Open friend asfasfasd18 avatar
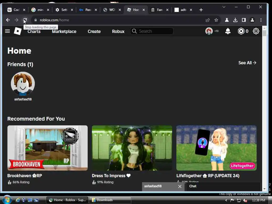Screen dimensions: 272x204 click(23, 84)
